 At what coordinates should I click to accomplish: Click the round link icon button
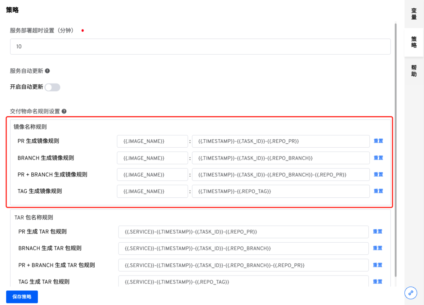pyautogui.click(x=411, y=293)
